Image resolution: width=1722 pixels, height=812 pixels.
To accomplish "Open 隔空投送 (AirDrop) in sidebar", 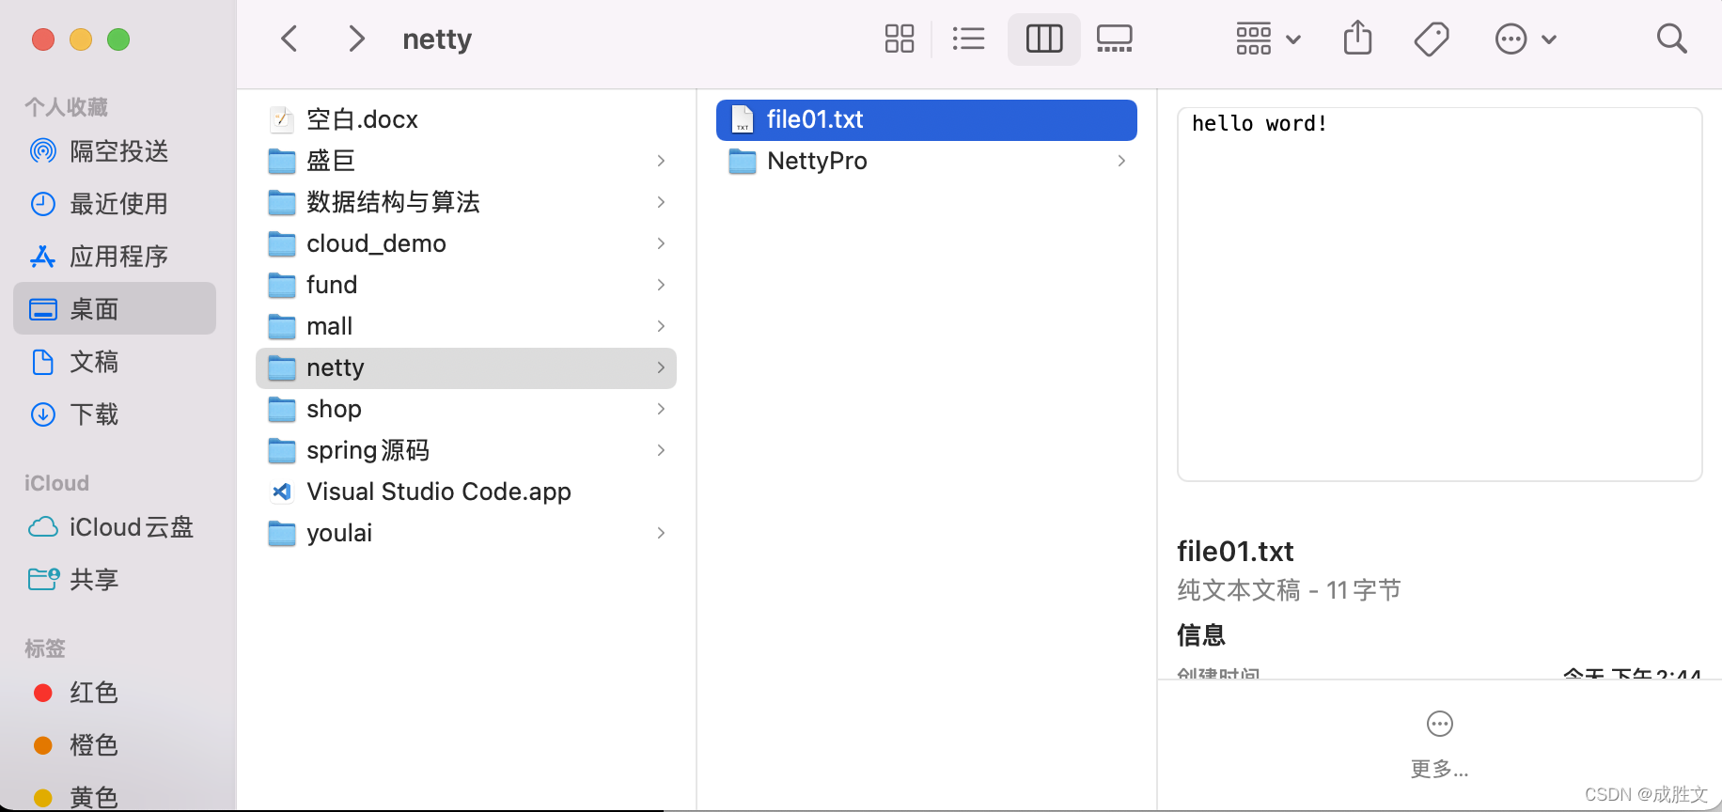I will (115, 151).
